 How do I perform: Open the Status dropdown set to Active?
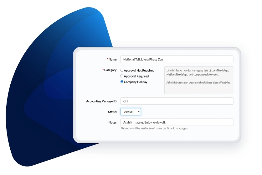coord(131,112)
